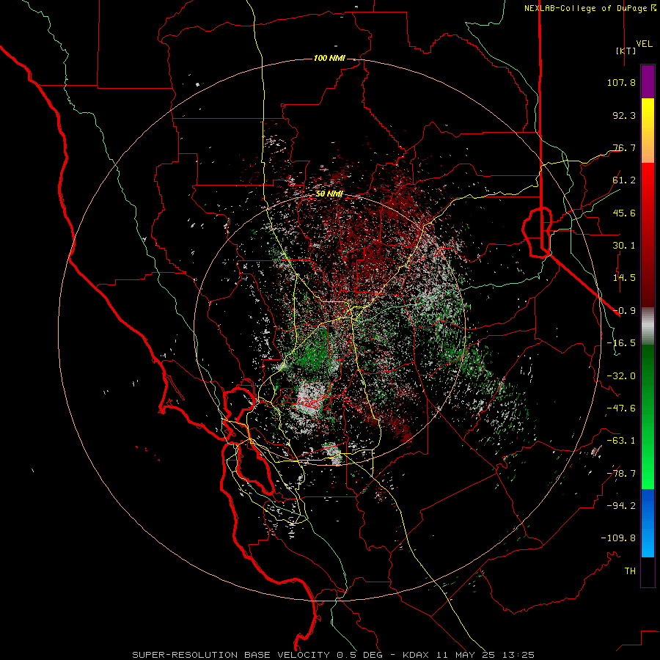Select the 107.8 legend value

tap(621, 82)
